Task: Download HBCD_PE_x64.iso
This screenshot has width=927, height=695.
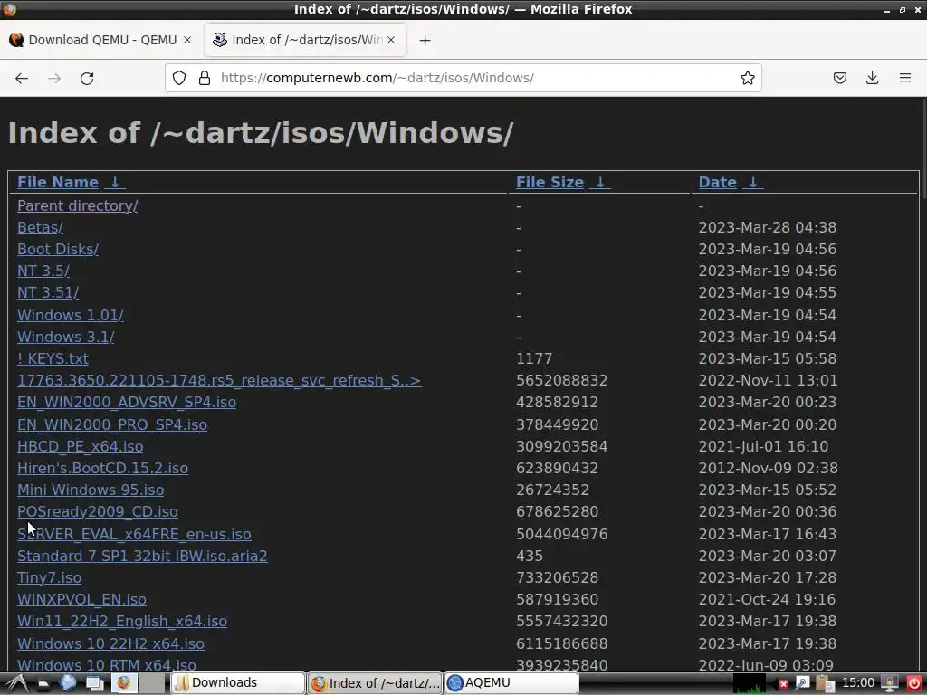Action: [x=80, y=446]
